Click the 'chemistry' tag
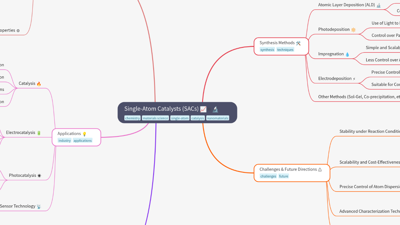 132,118
